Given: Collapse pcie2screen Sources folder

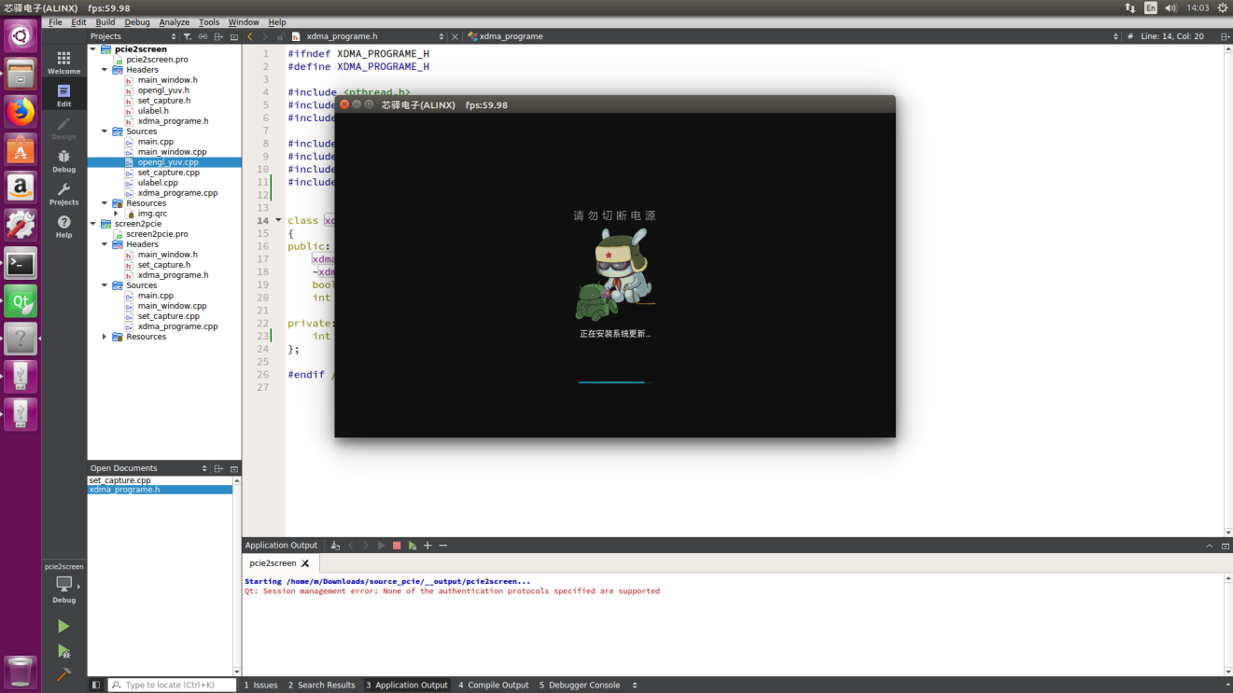Looking at the screenshot, I should click(105, 132).
